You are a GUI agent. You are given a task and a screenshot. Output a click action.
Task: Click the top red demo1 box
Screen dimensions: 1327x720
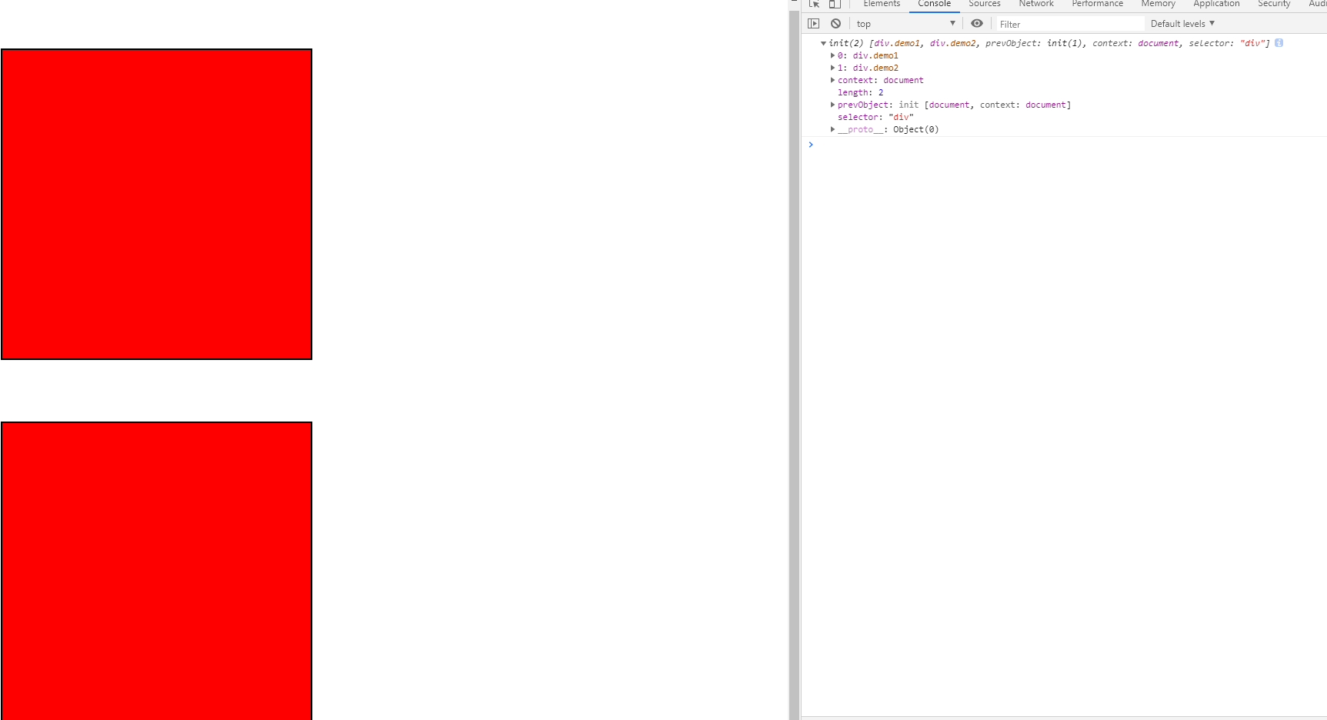(x=156, y=204)
